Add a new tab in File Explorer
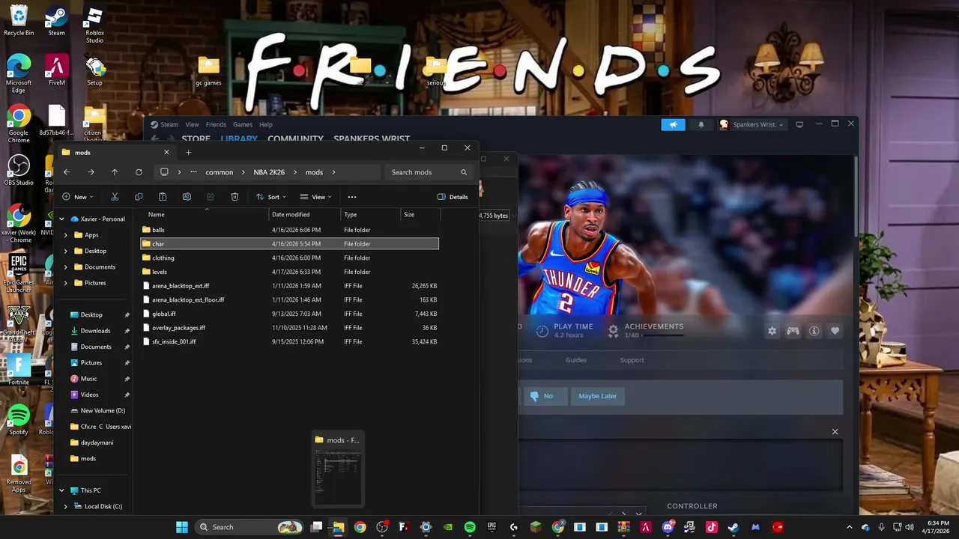The width and height of the screenshot is (959, 539). click(188, 152)
